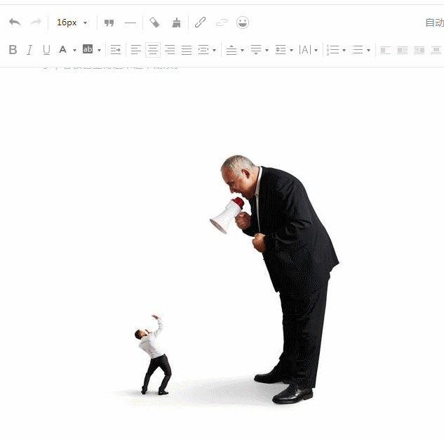Open the letter spacing dropdown
Image resolution: width=444 pixels, height=440 pixels.
(316, 50)
